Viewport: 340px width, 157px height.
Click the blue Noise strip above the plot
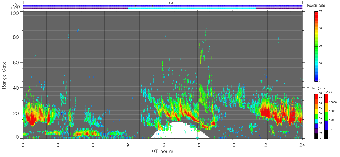pos(163,6)
